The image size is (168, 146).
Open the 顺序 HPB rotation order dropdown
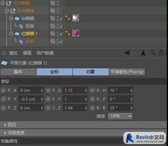pos(120,116)
